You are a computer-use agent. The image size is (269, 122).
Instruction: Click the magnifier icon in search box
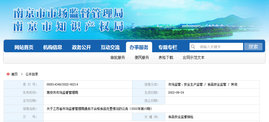pos(193,47)
